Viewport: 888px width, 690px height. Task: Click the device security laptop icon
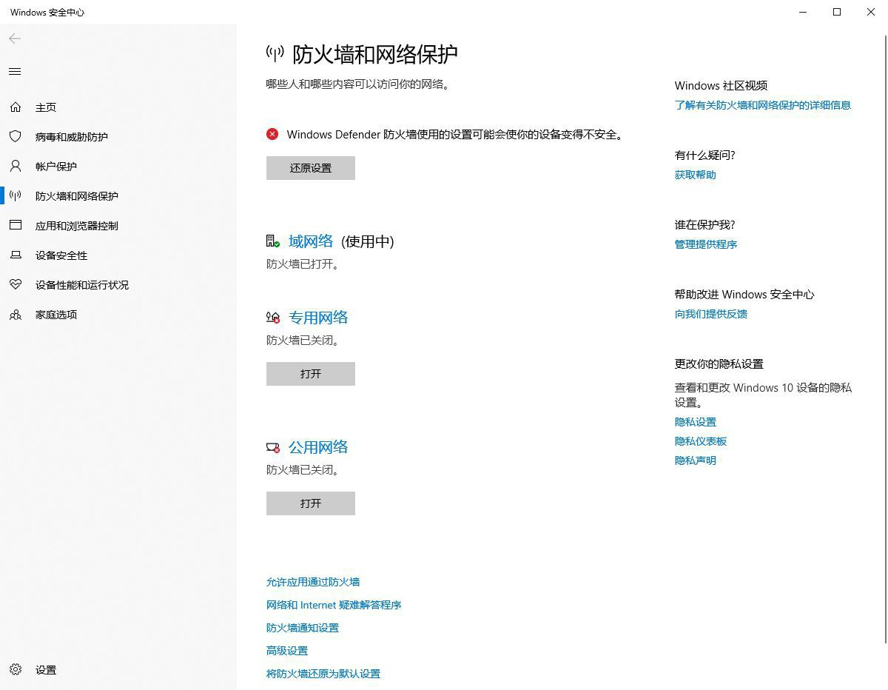click(16, 255)
